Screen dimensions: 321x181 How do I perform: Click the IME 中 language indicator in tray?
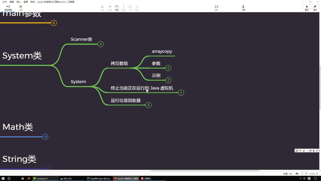(x=304, y=178)
